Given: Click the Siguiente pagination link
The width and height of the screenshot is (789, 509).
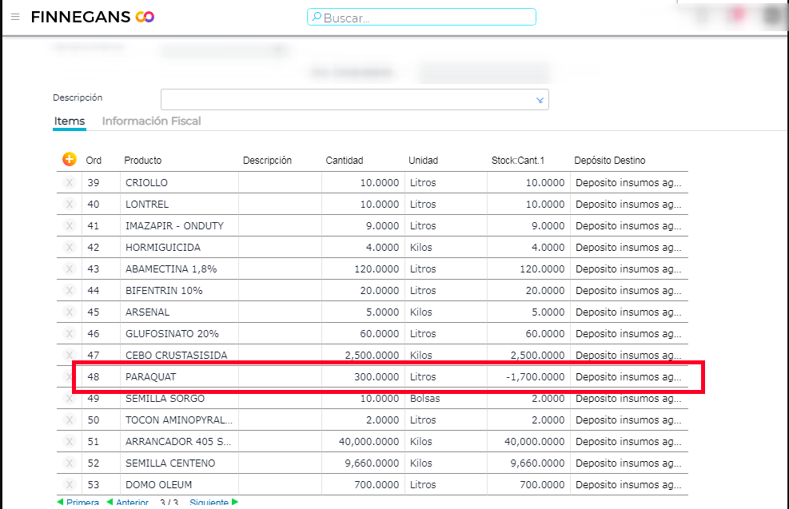Looking at the screenshot, I should pyautogui.click(x=209, y=503).
